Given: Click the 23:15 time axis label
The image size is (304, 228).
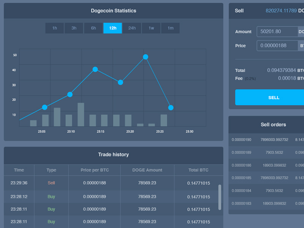Looking at the screenshot, I should (x=101, y=131).
